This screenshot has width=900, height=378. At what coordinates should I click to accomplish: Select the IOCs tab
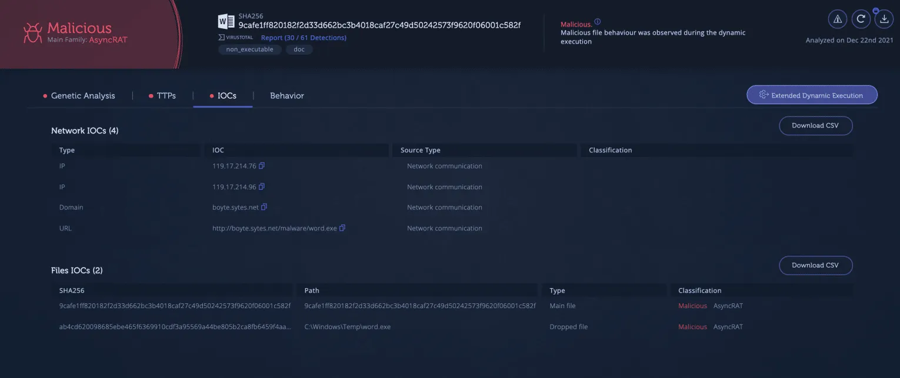click(x=226, y=95)
